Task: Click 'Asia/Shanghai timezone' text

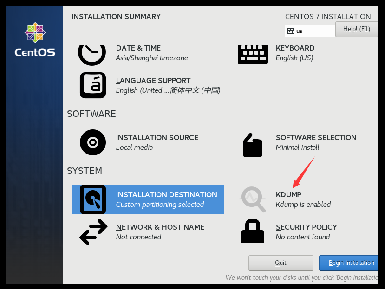Action: click(152, 58)
